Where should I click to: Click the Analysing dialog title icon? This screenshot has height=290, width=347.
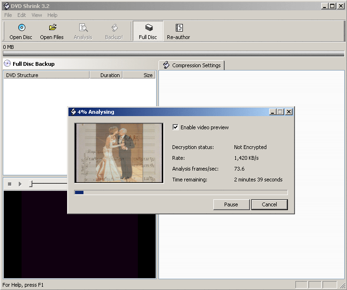73,112
